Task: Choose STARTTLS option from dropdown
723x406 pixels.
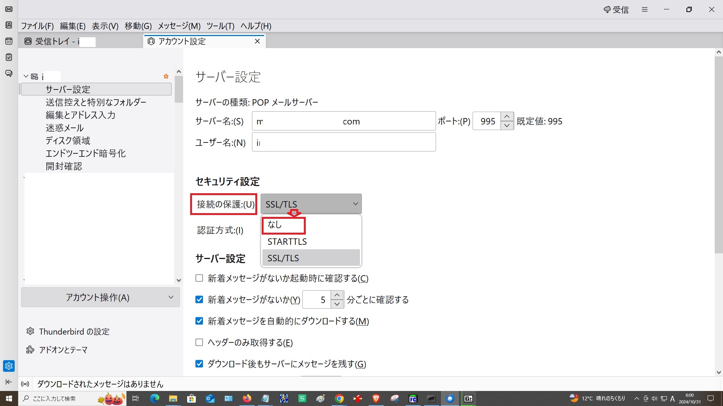Action: click(287, 242)
